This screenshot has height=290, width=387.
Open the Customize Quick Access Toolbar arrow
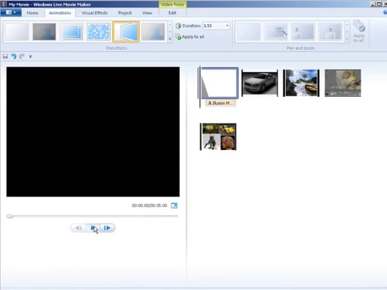[30, 56]
